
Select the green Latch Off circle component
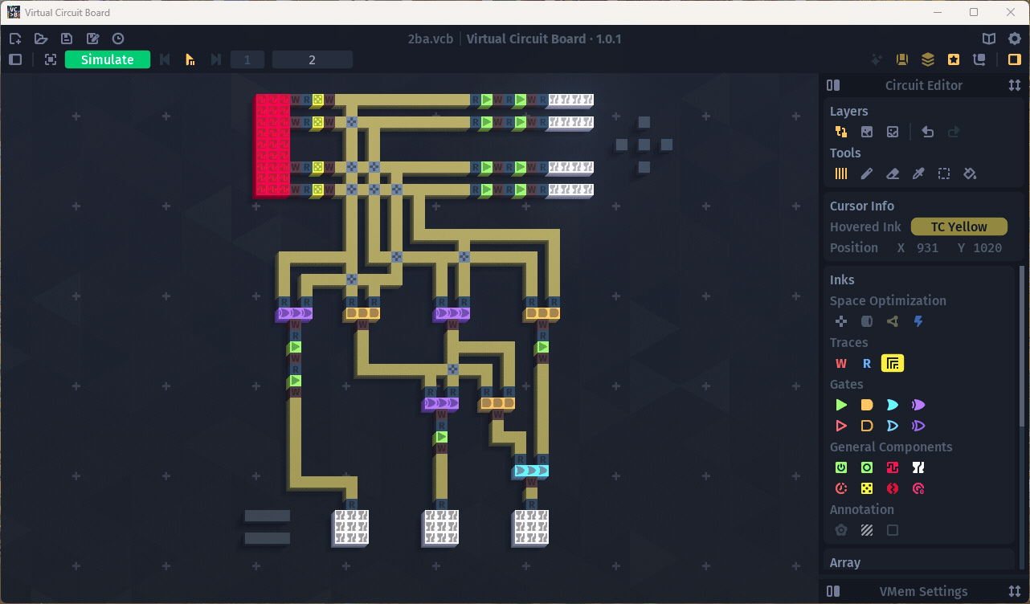click(x=867, y=467)
